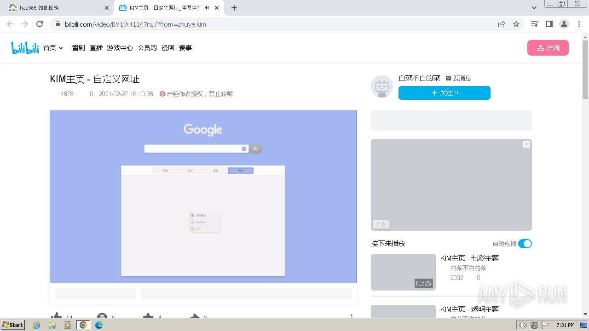
Task: Close the KIM主页 bilibili tab
Action: [x=217, y=8]
